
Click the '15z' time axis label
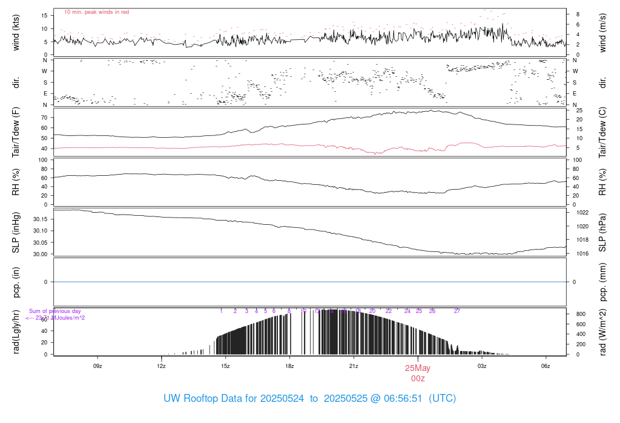coord(225,366)
